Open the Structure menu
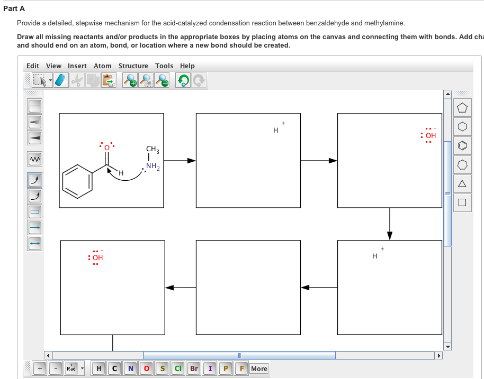Image resolution: width=484 pixels, height=379 pixels. point(133,66)
